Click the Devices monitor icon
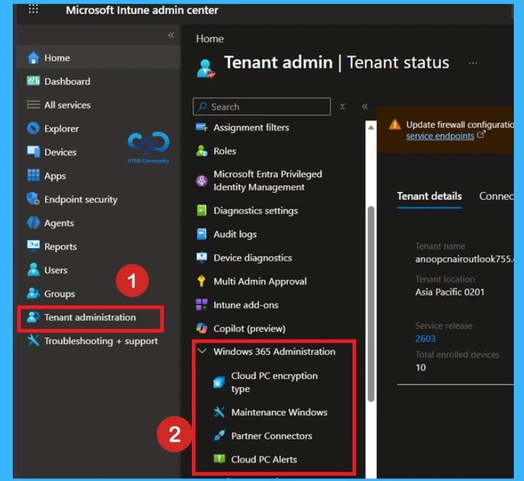Screen dimensions: 524x481 [x=33, y=152]
